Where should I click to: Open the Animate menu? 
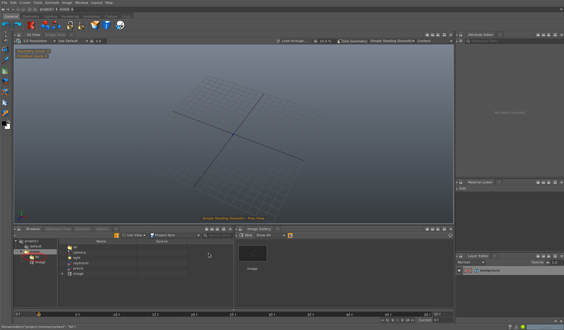pyautogui.click(x=52, y=3)
